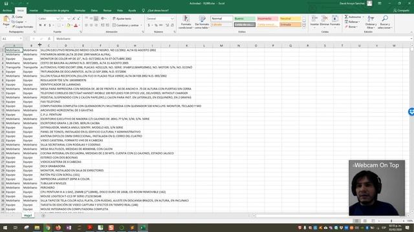Open the Formato cells menu
The image size is (414, 232).
(x=335, y=21)
